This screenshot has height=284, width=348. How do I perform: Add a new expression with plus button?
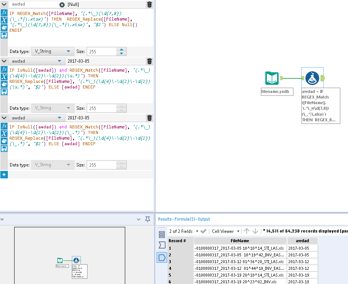(4, 174)
